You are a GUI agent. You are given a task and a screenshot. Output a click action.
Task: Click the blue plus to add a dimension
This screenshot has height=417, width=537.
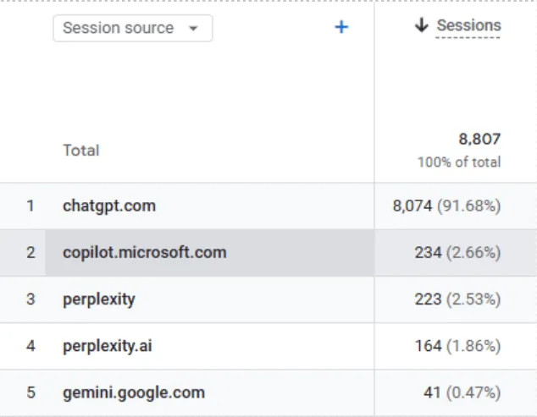coord(341,28)
